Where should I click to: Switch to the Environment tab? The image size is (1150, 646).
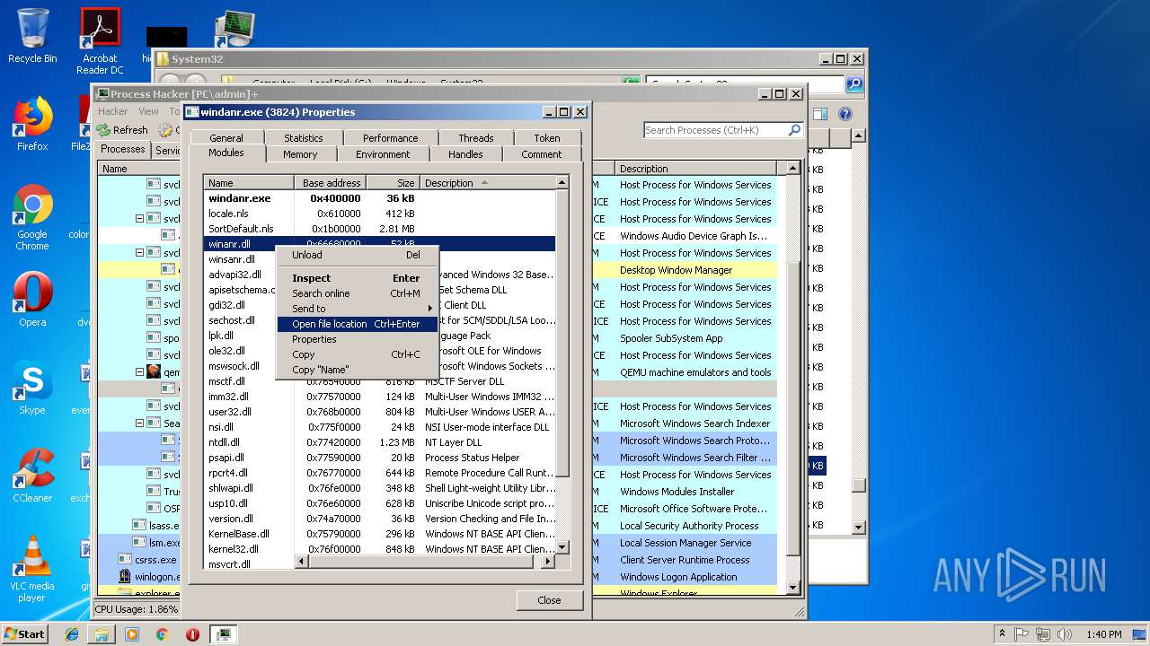tap(383, 154)
